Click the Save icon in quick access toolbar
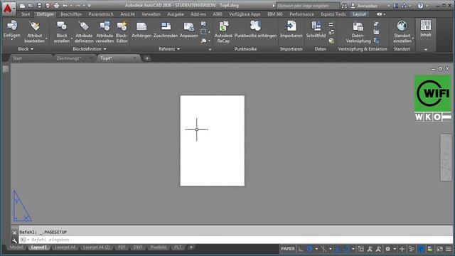The width and height of the screenshot is (455, 256). tap(40, 6)
